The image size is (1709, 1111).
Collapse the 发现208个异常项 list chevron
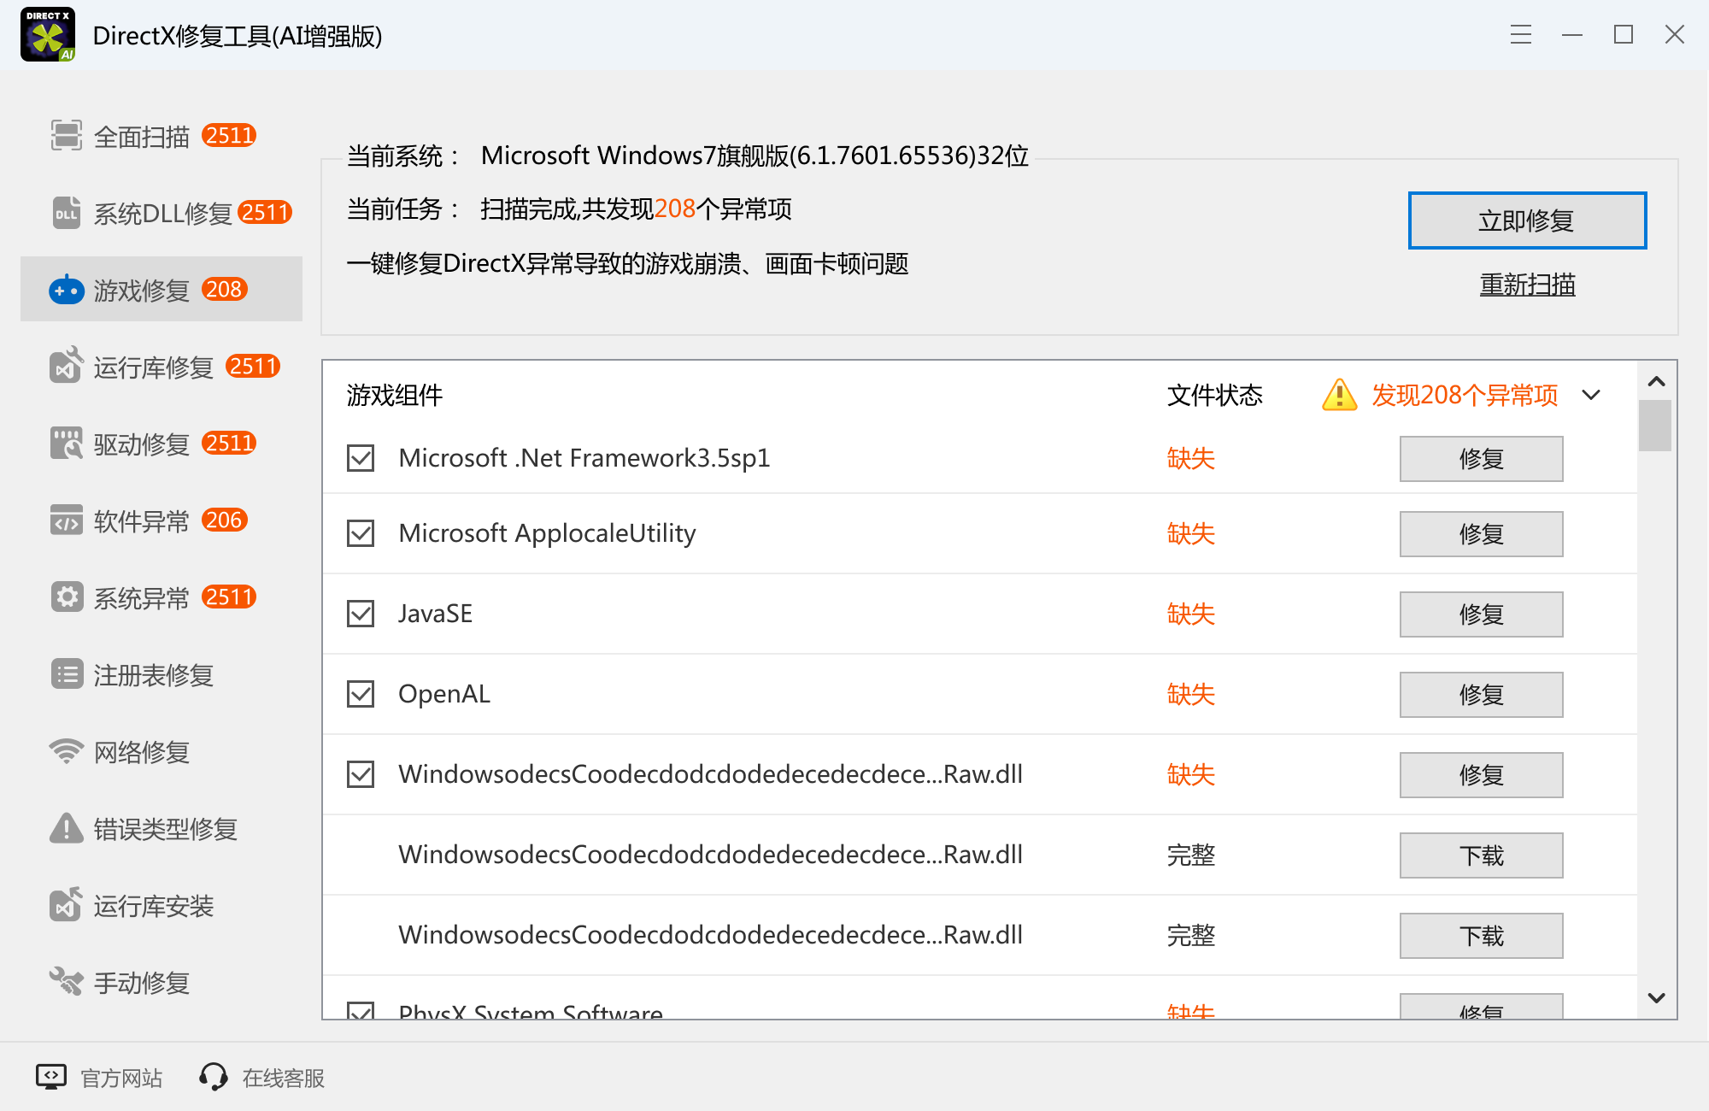coord(1591,395)
